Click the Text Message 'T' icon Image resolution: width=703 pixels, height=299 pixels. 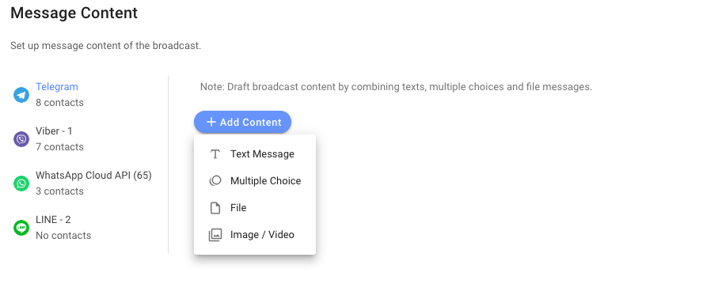tap(215, 154)
